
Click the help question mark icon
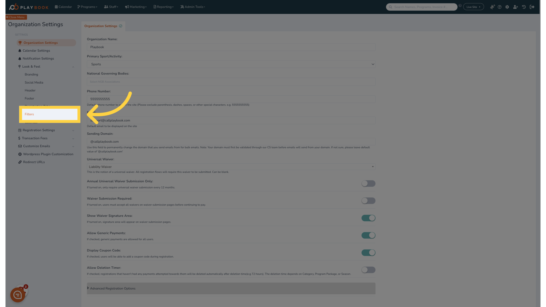click(x=499, y=7)
